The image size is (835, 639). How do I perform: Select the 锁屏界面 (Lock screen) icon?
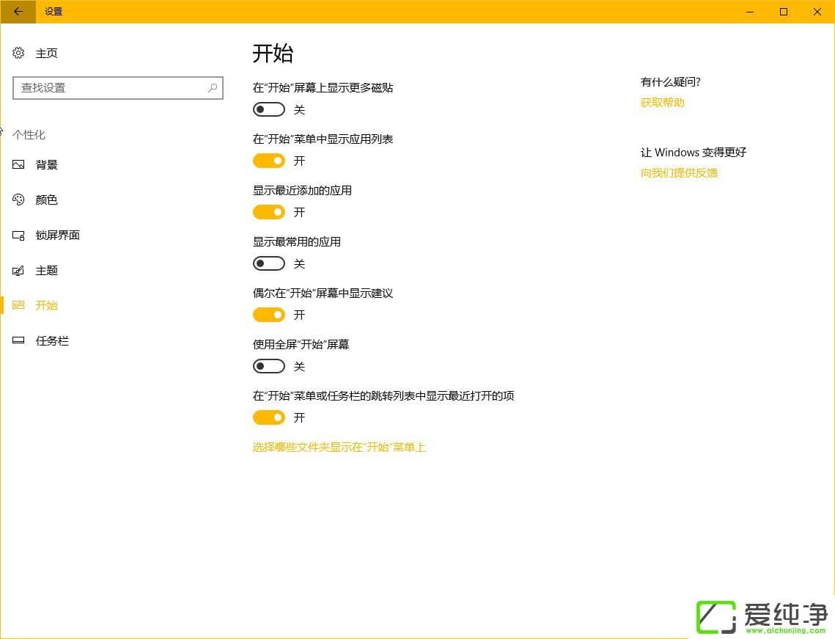[18, 235]
